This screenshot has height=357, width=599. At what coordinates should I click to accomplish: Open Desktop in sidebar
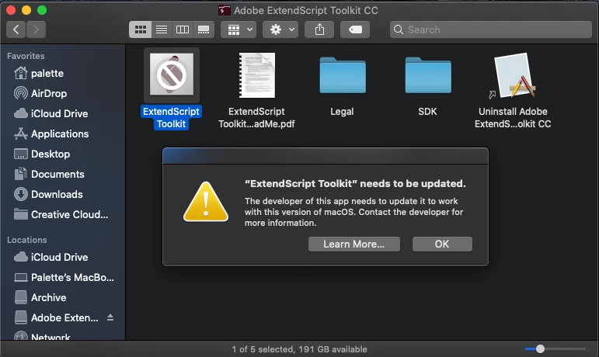tap(42, 154)
